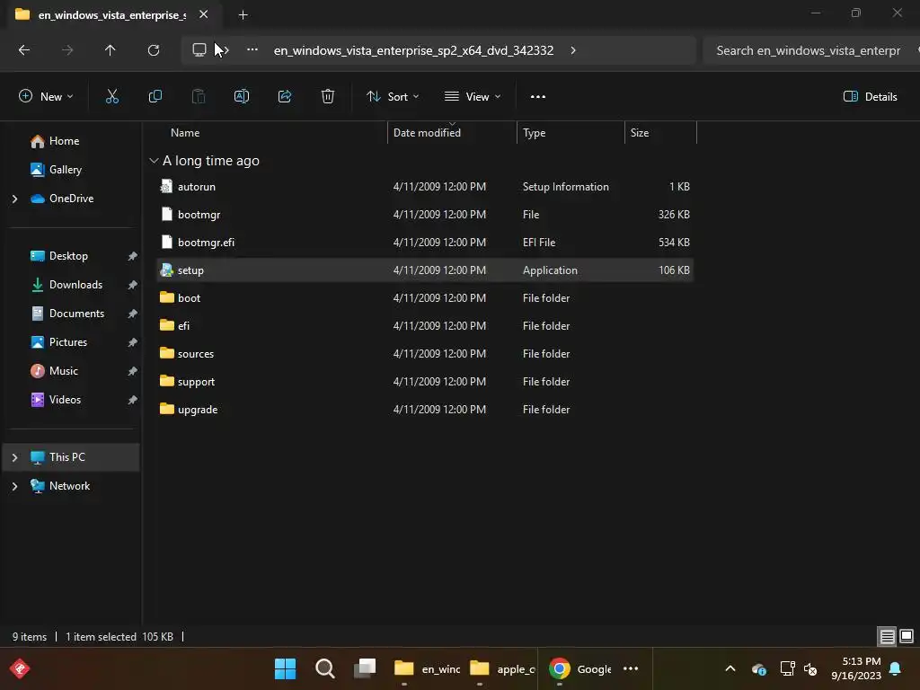This screenshot has width=920, height=690.
Task: Select OneDrive in the sidebar
Action: pos(71,199)
